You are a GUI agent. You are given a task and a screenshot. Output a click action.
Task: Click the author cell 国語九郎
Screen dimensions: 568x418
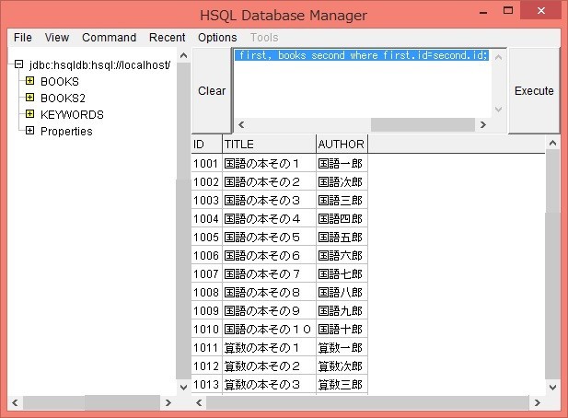pos(342,311)
